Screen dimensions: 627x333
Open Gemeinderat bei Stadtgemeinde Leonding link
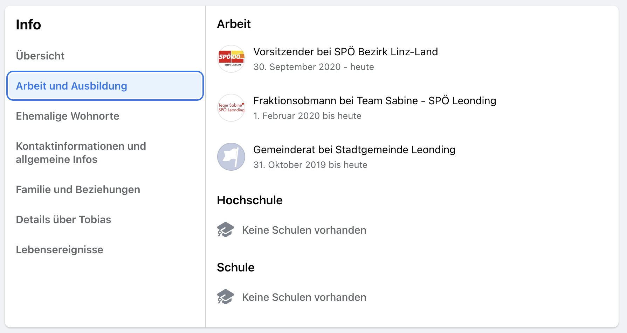coord(354,150)
